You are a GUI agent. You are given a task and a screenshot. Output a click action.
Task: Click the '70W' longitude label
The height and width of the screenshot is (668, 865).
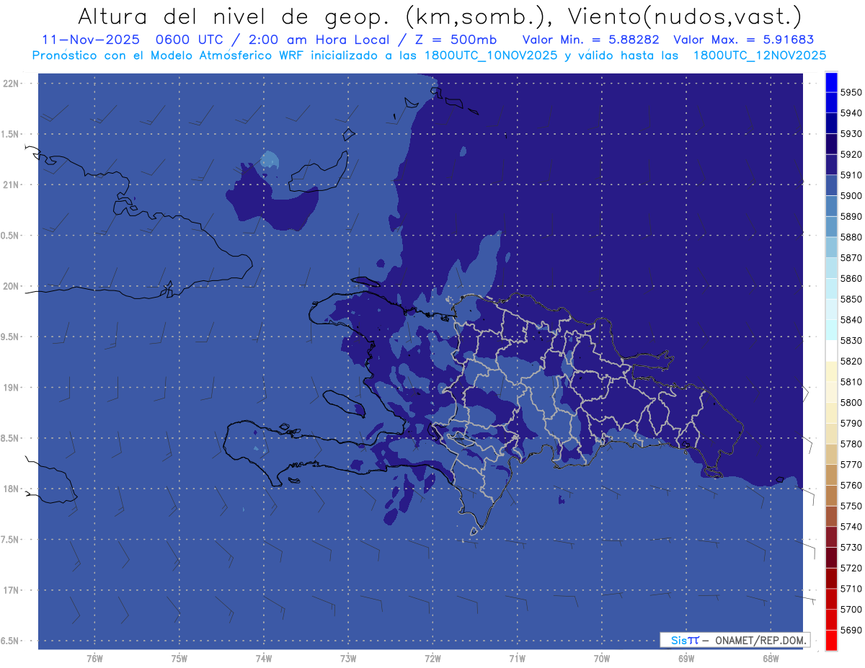click(602, 659)
